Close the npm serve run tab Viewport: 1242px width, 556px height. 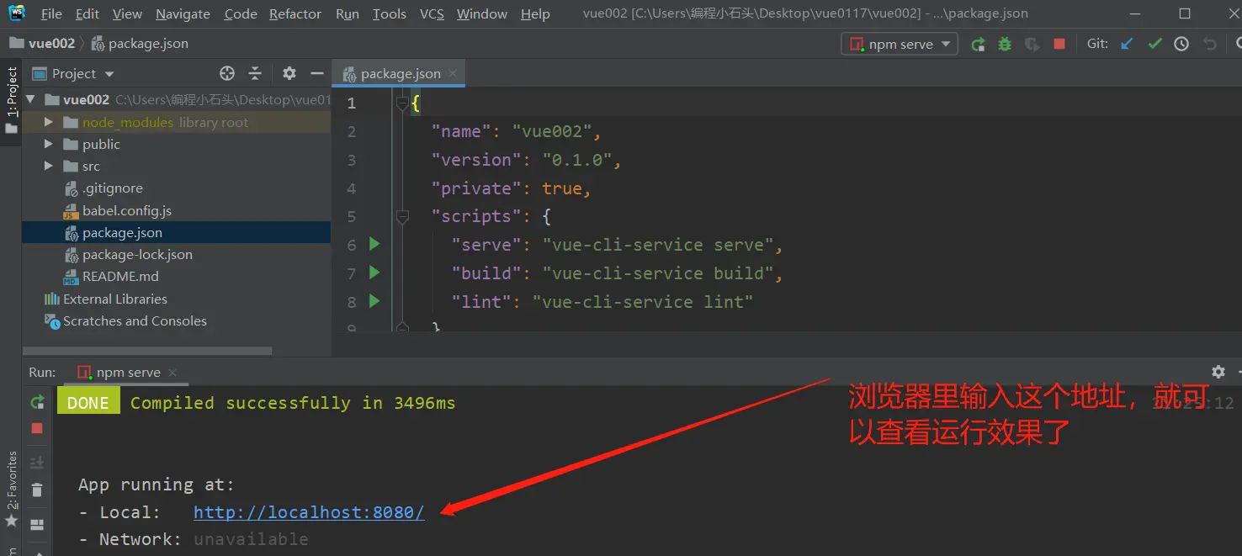click(172, 372)
